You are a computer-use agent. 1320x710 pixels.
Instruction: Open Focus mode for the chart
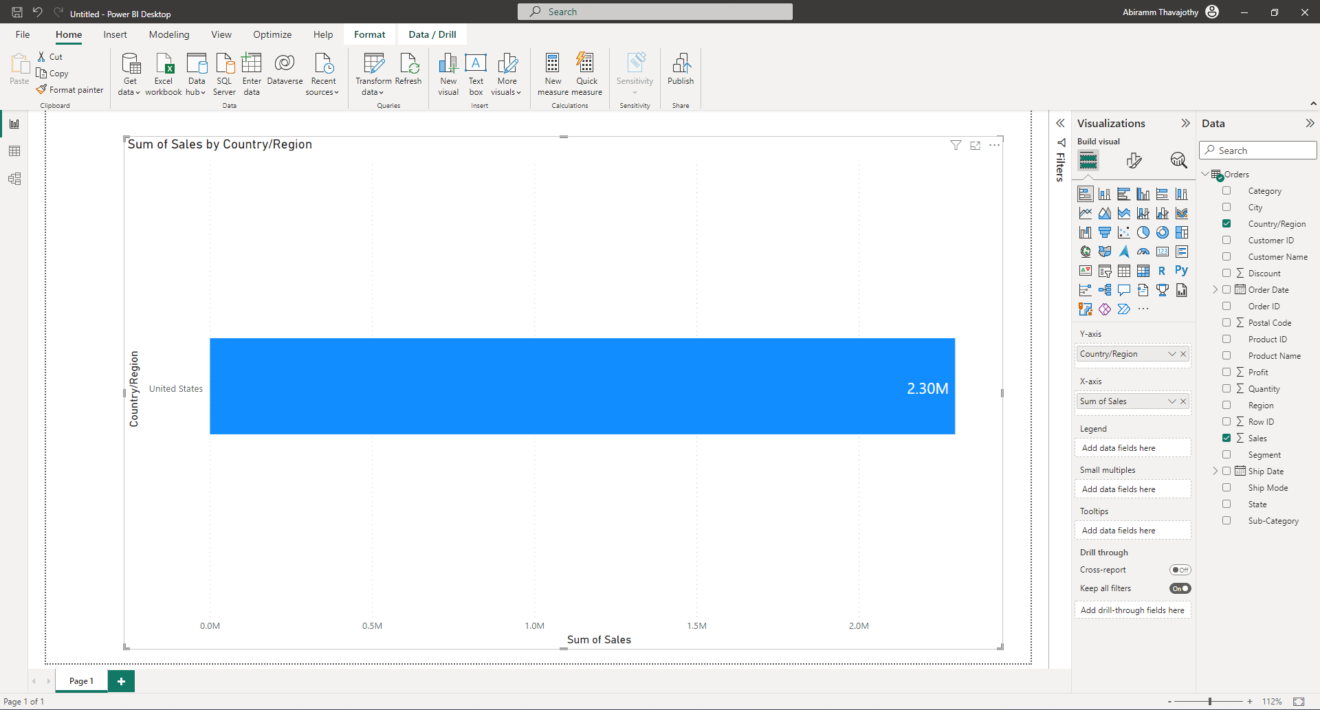975,145
